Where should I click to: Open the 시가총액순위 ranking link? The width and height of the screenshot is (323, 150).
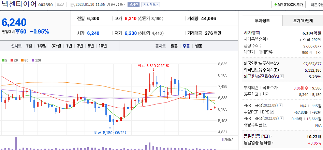256,39
